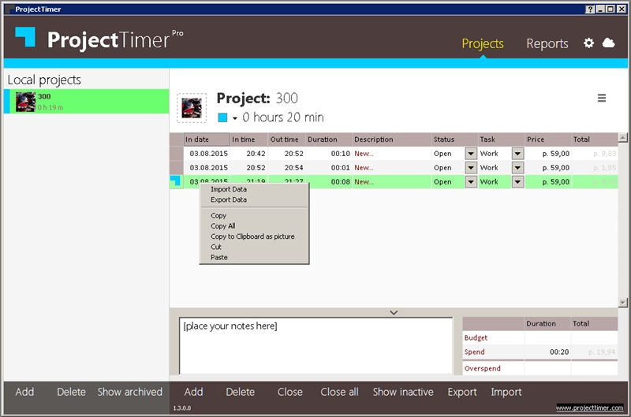Select the 300 project thumbnail in Local projects
631x417 pixels.
26,102
